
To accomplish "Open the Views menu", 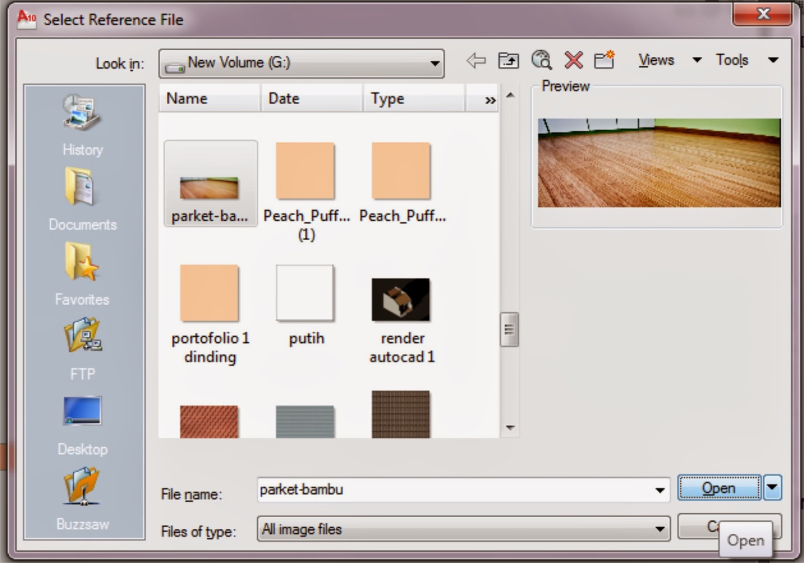I will [x=656, y=60].
